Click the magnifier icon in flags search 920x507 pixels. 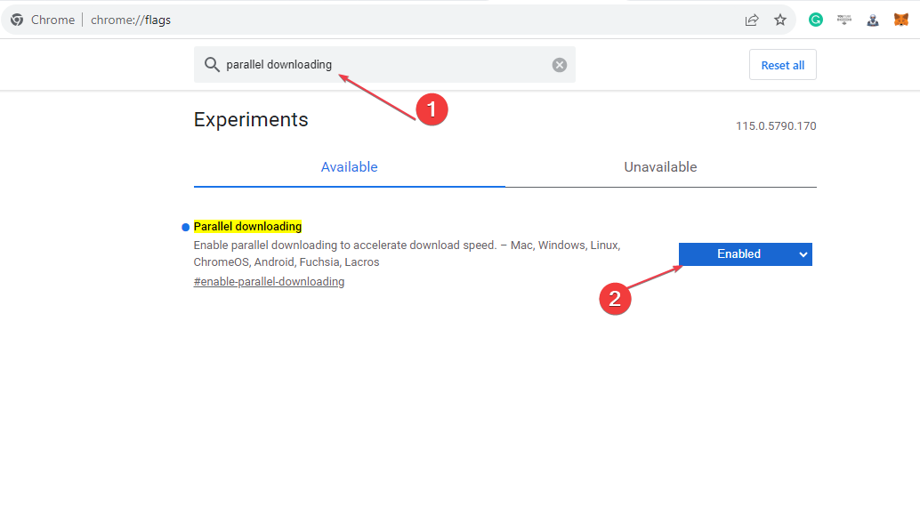click(212, 65)
